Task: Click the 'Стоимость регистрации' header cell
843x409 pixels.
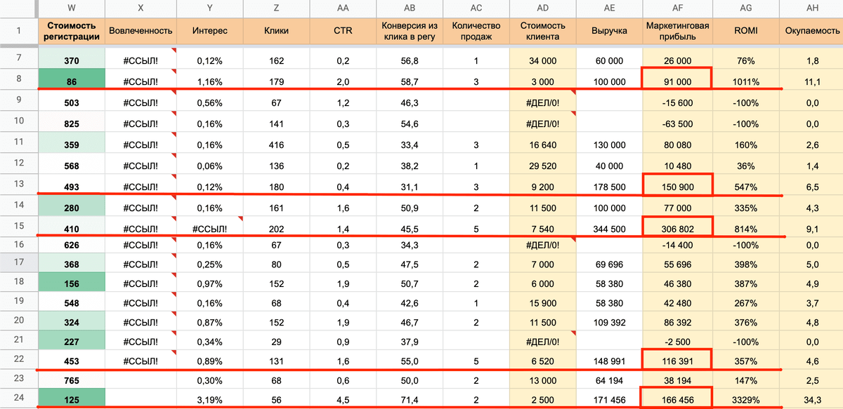Action: coord(71,31)
